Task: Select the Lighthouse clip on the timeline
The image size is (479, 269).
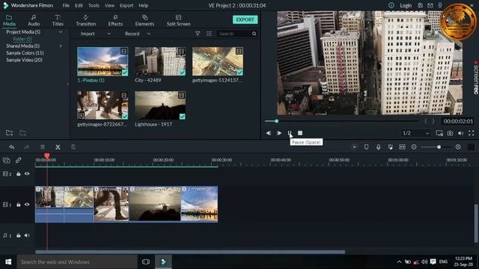Action: (155, 204)
